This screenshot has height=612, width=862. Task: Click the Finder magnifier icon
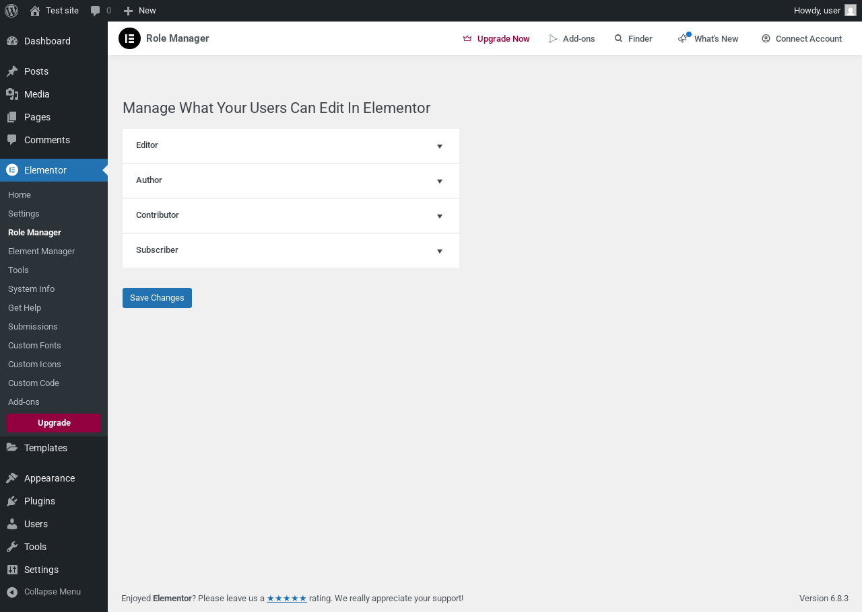click(x=618, y=38)
